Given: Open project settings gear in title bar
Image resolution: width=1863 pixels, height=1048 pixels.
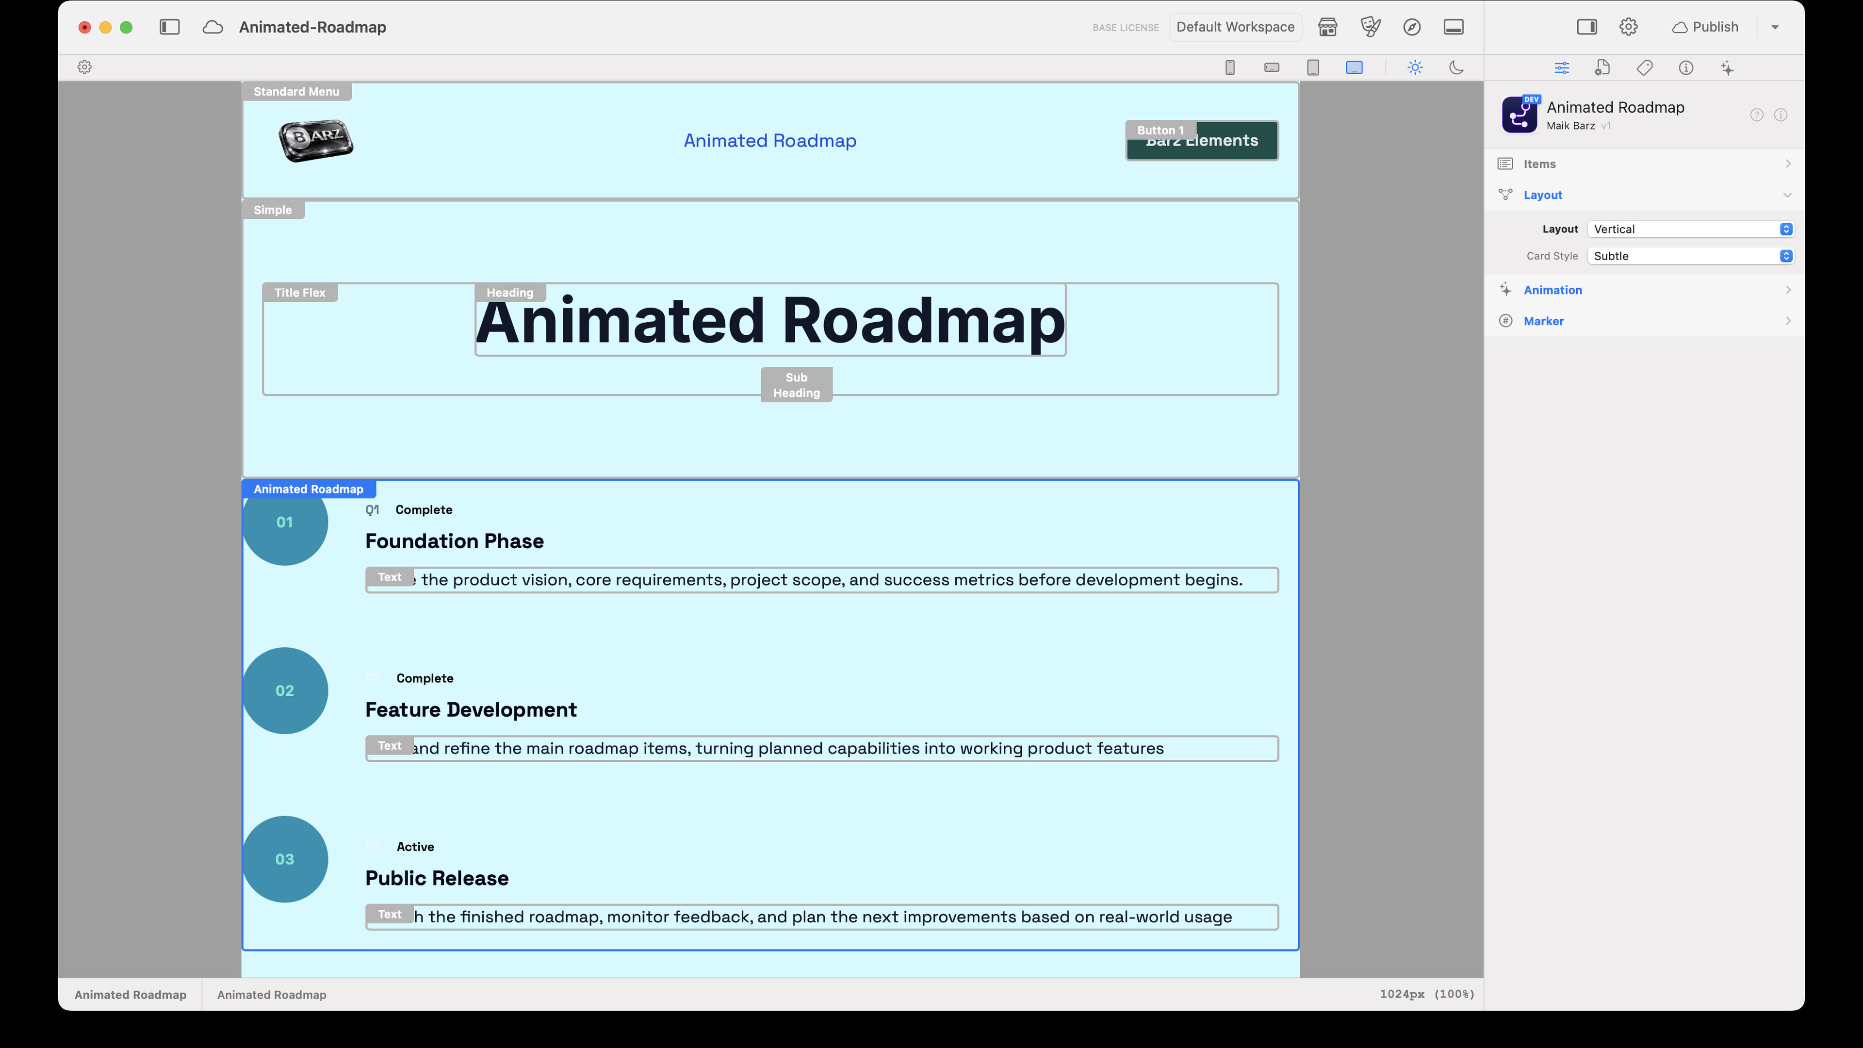Looking at the screenshot, I should click(x=1628, y=27).
